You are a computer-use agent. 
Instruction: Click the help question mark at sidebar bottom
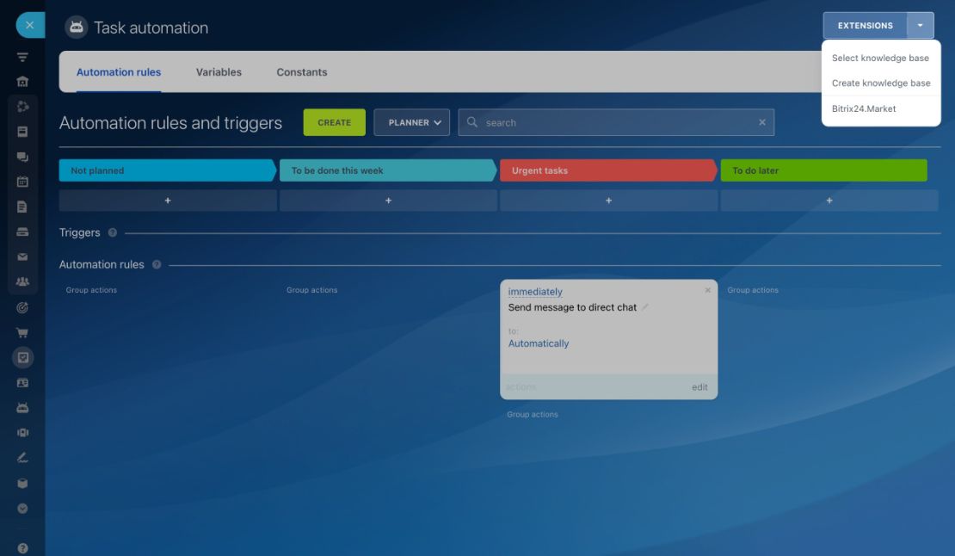[x=22, y=548]
